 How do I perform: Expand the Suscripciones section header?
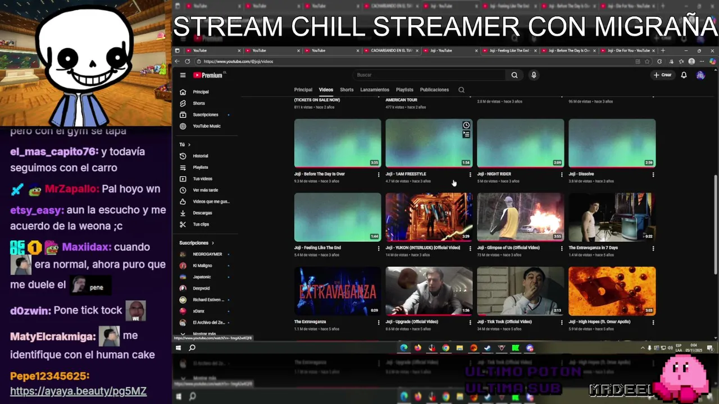197,243
